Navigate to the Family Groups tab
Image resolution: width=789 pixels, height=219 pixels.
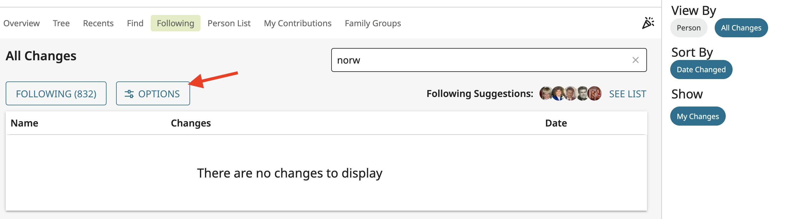pos(372,23)
